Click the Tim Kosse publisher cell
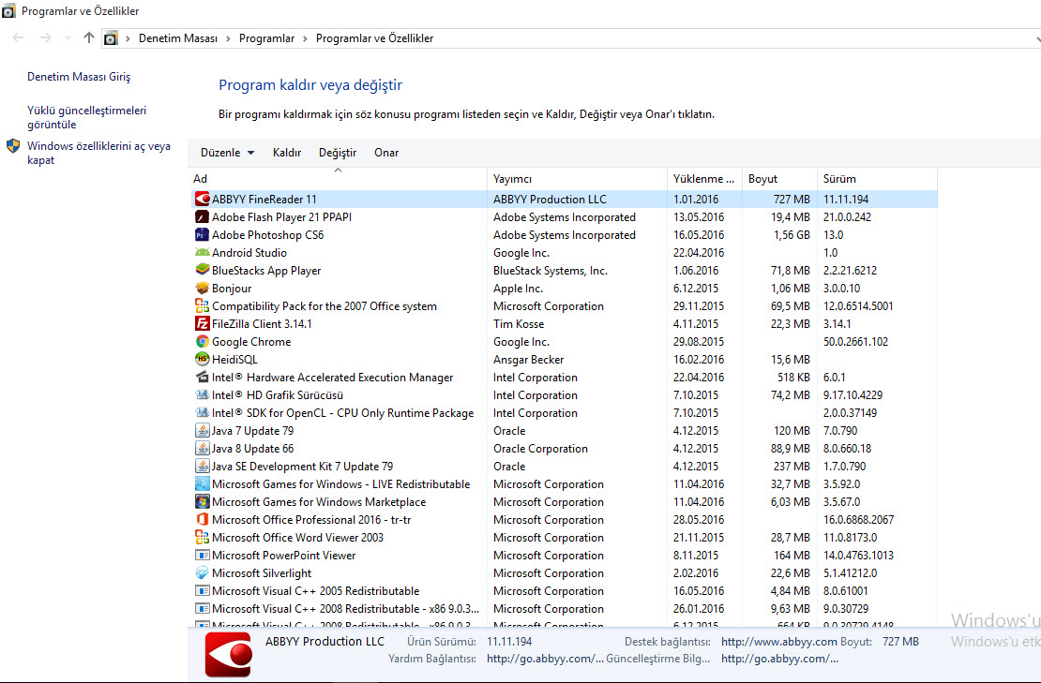 [519, 323]
